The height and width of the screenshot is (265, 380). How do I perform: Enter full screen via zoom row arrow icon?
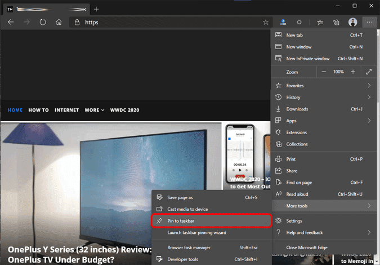[x=369, y=72]
